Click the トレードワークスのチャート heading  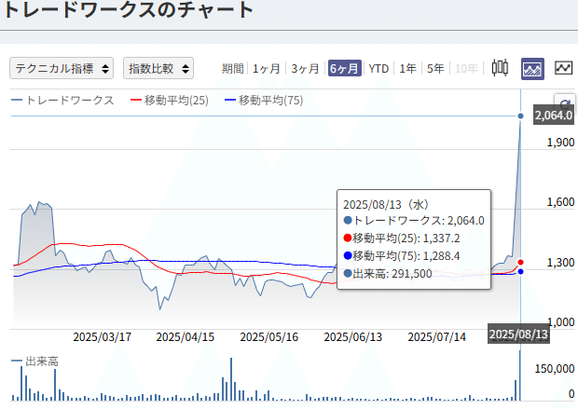(128, 8)
